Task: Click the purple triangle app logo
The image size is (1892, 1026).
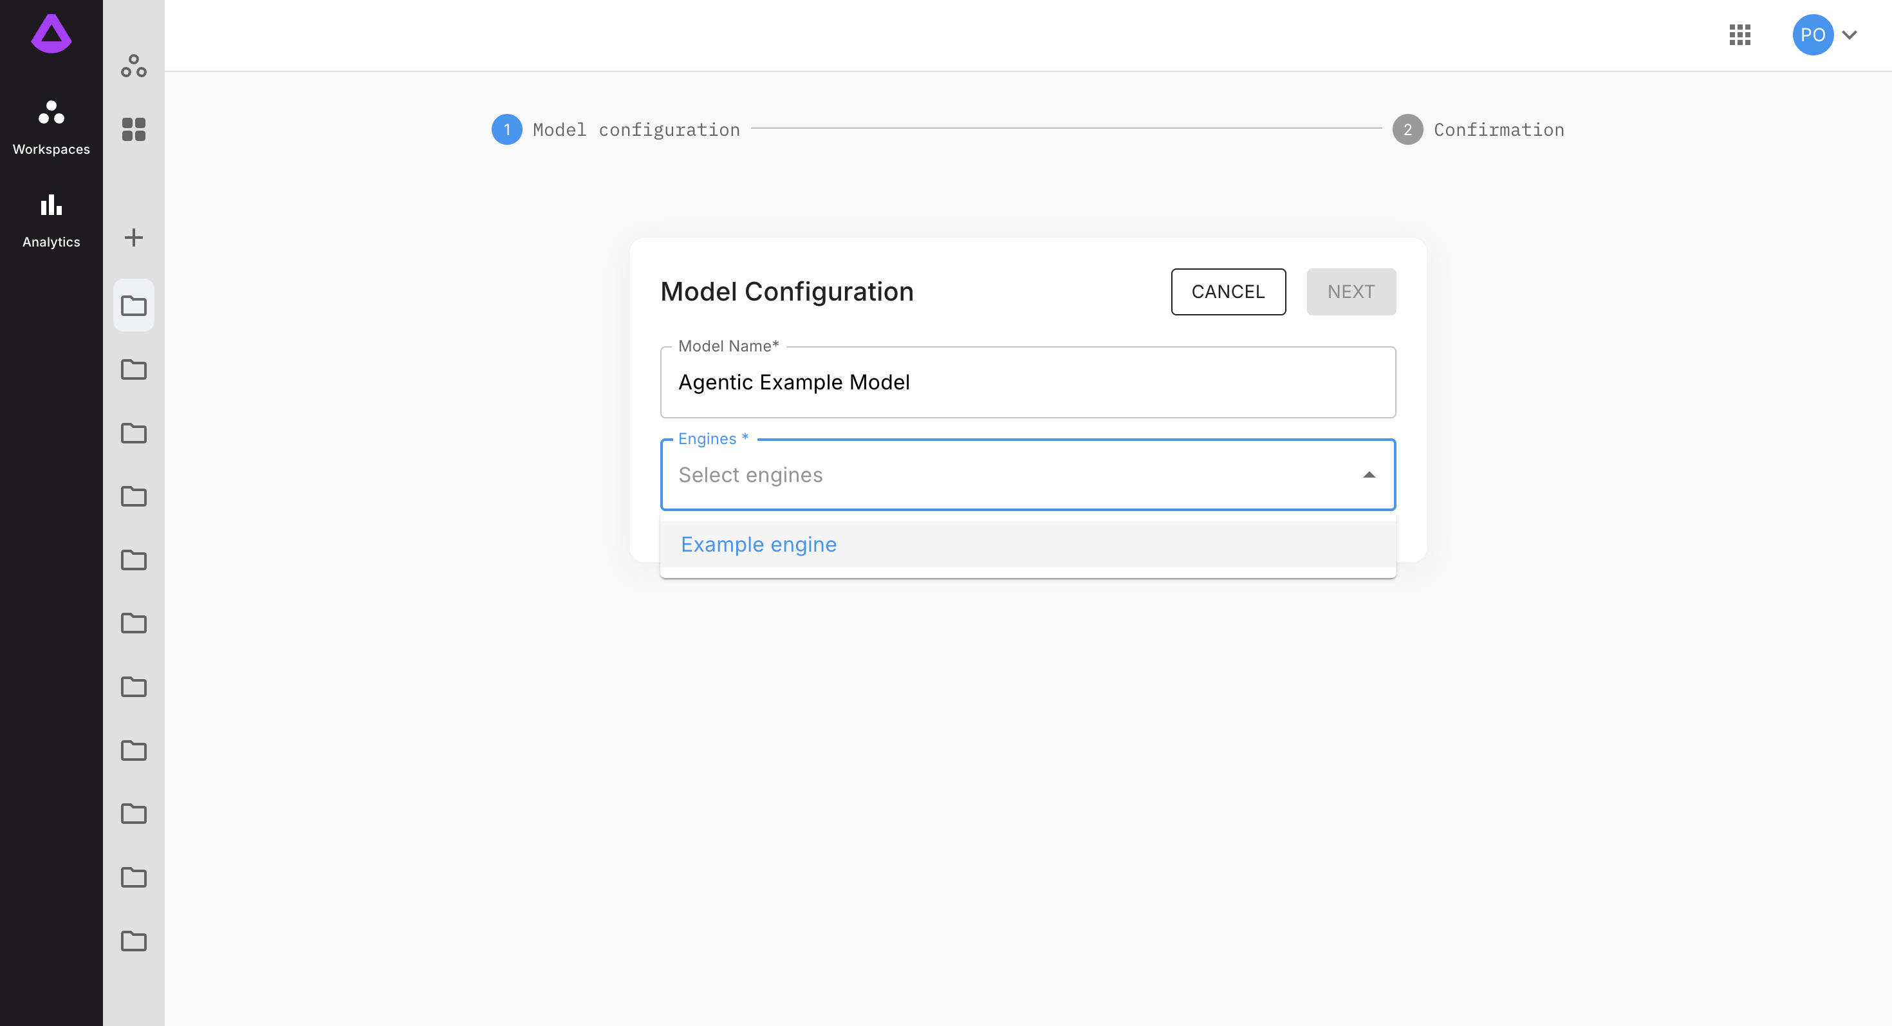Action: point(51,33)
